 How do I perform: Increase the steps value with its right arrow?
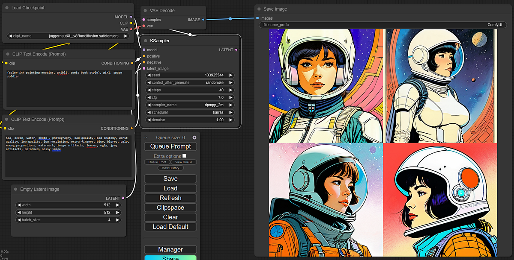tap(230, 90)
